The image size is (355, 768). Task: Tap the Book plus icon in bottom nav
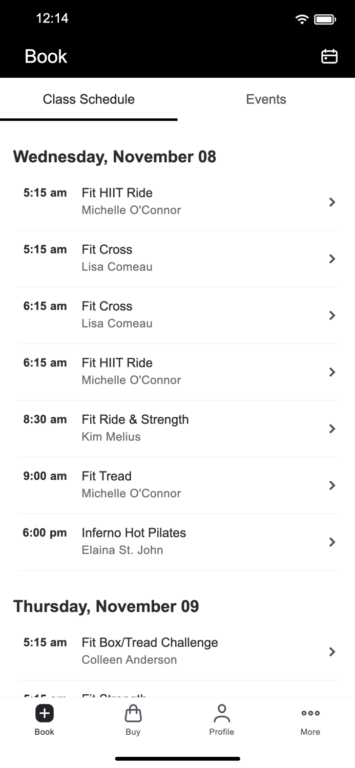[x=44, y=713]
